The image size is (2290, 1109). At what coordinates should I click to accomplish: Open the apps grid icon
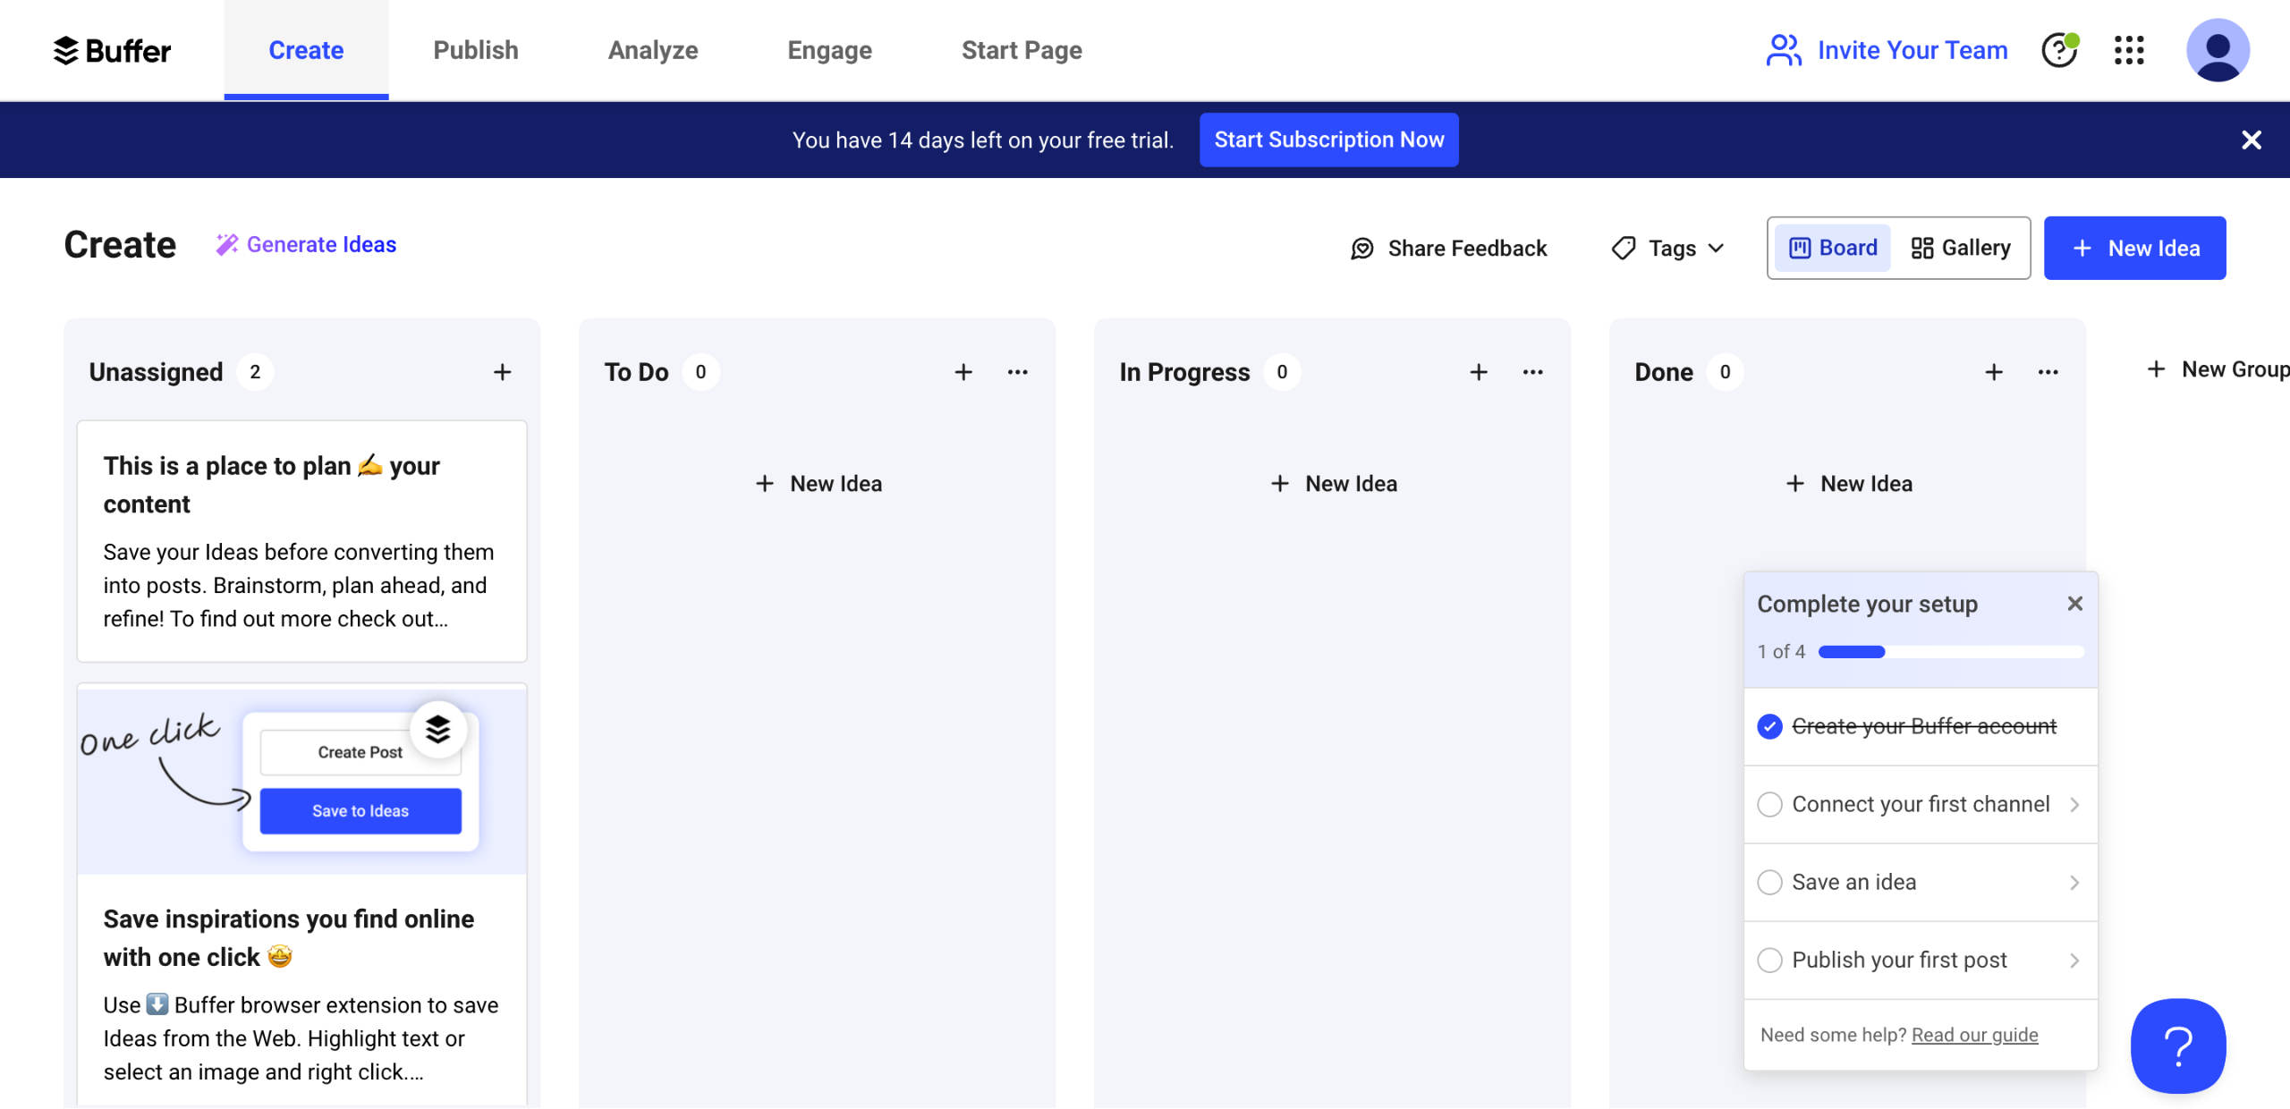coord(2129,50)
